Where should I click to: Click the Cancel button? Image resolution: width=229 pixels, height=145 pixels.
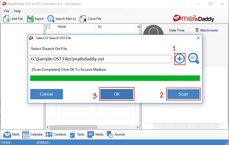pyautogui.click(x=46, y=94)
